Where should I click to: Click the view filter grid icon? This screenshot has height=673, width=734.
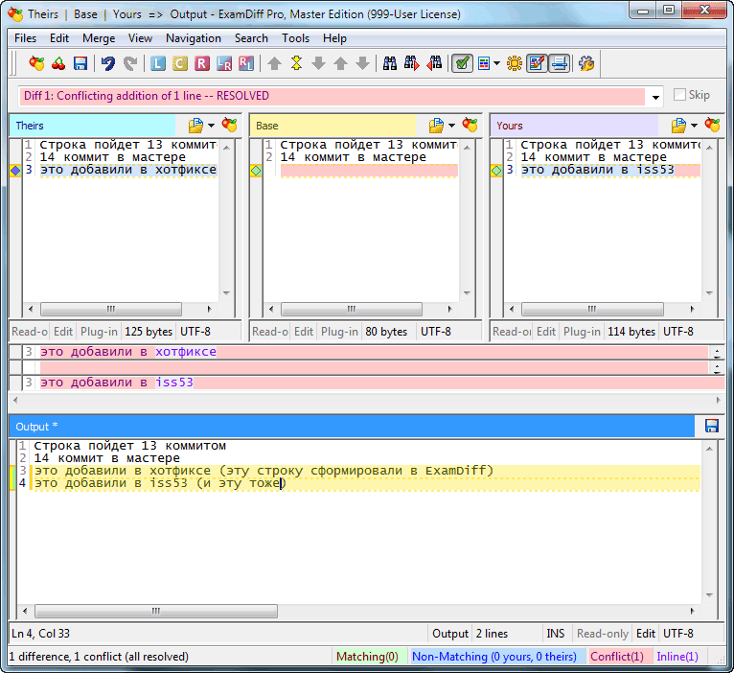484,63
